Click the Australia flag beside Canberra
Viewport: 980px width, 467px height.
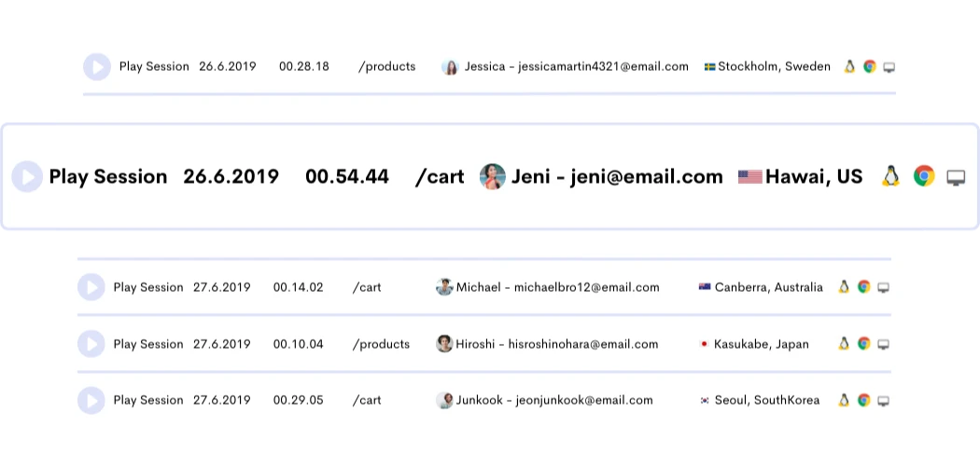click(x=705, y=287)
